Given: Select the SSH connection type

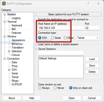Looking at the screenshot, I should 40,38.
